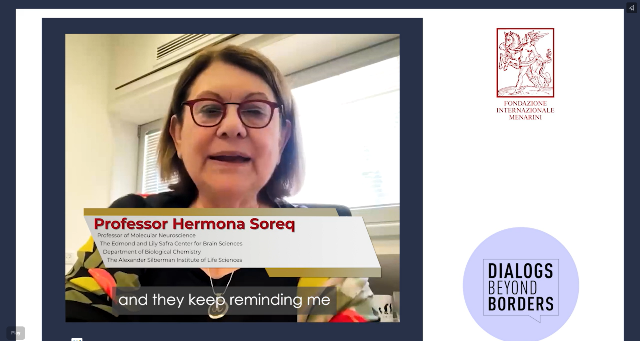
Task: Click the speaker's red glasses
Action: point(232,112)
